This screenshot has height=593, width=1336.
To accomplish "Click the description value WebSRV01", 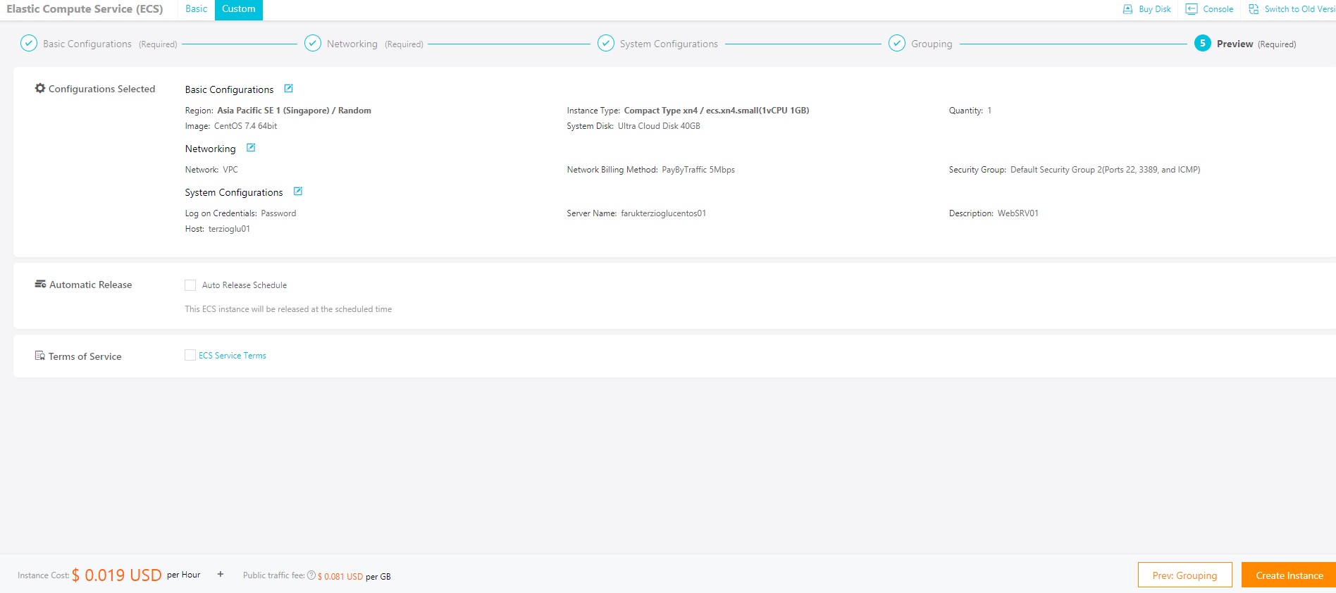I will click(x=1018, y=213).
